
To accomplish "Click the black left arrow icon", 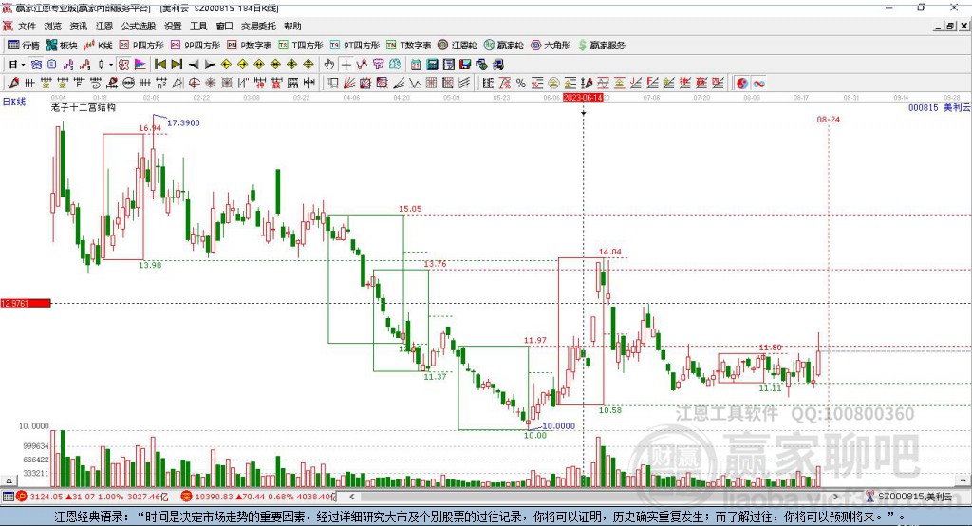I will (x=194, y=65).
